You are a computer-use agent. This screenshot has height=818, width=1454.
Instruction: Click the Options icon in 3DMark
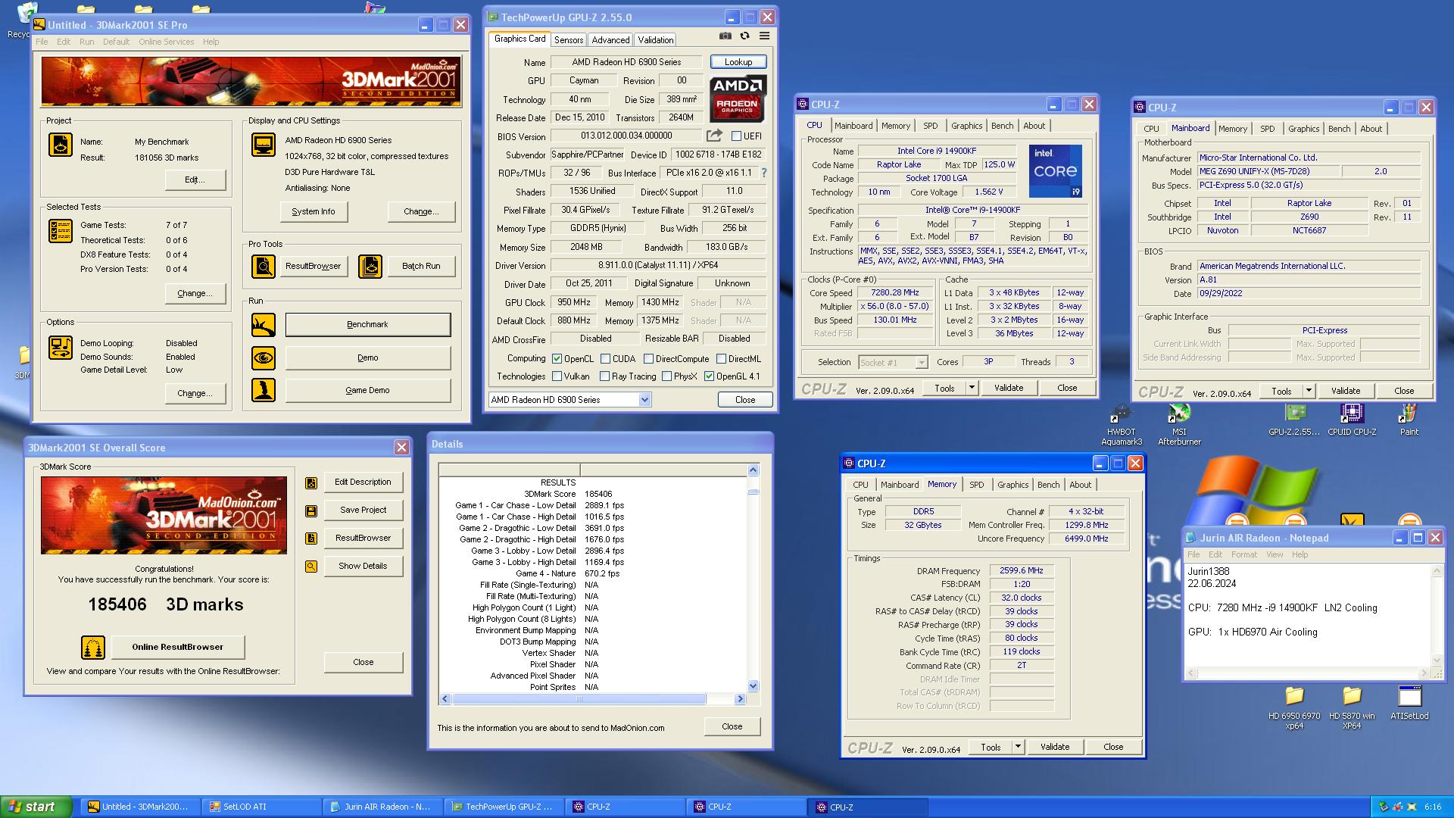click(61, 348)
